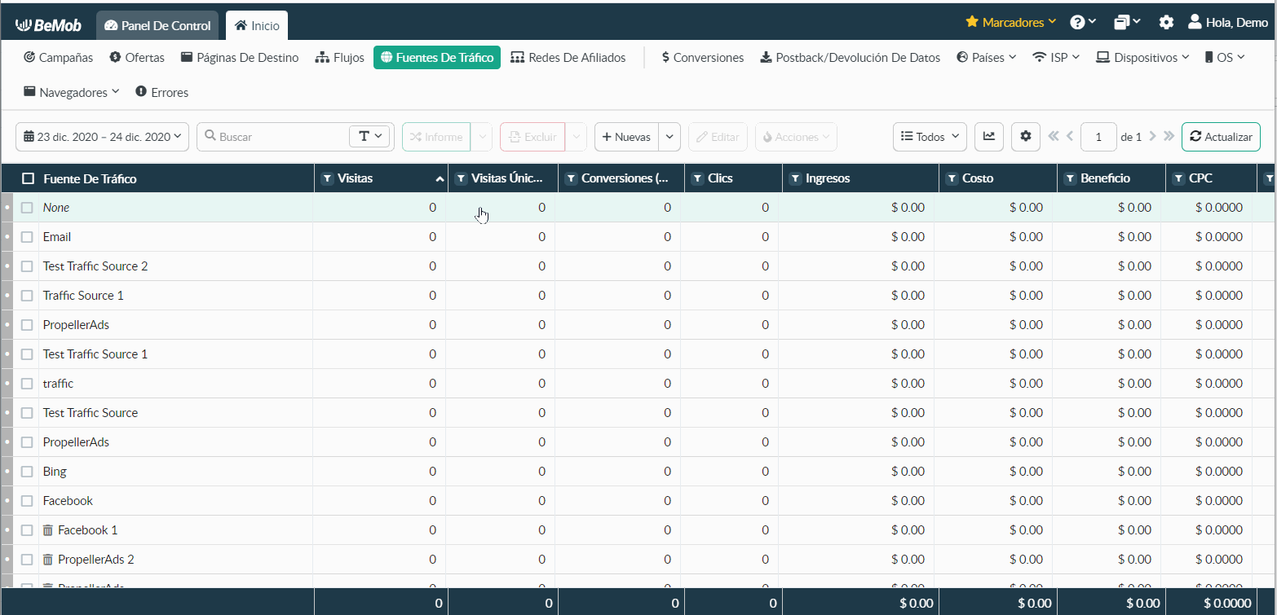Check the Email row checkbox

pyautogui.click(x=27, y=237)
